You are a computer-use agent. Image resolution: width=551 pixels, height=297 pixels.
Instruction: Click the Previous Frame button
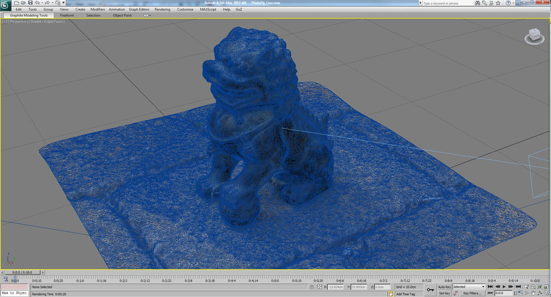pyautogui.click(x=497, y=287)
